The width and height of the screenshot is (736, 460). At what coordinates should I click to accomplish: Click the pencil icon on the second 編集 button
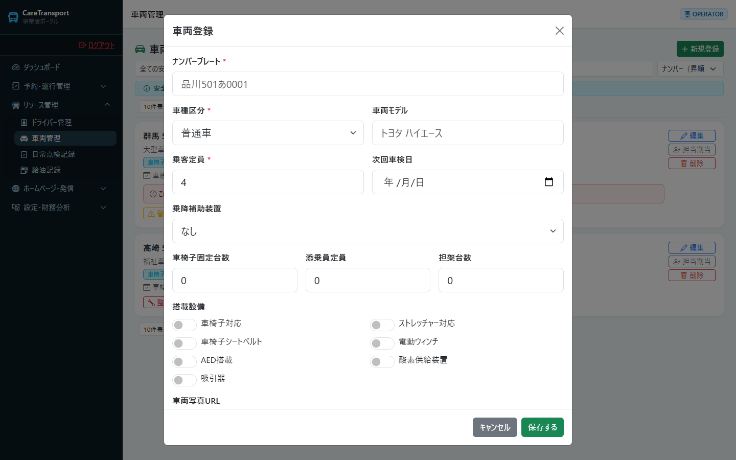tap(684, 248)
